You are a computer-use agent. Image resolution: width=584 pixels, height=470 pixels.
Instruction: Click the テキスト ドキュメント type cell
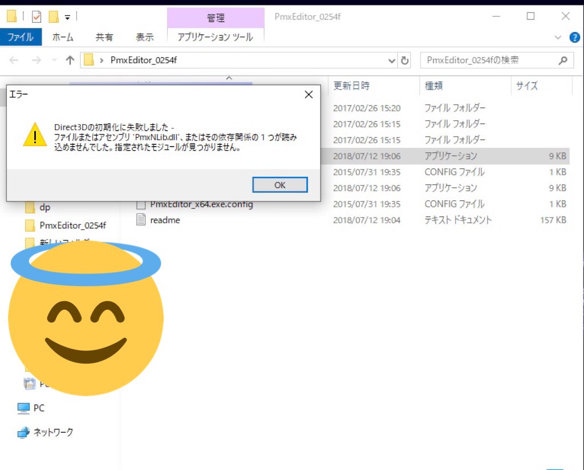(x=458, y=220)
